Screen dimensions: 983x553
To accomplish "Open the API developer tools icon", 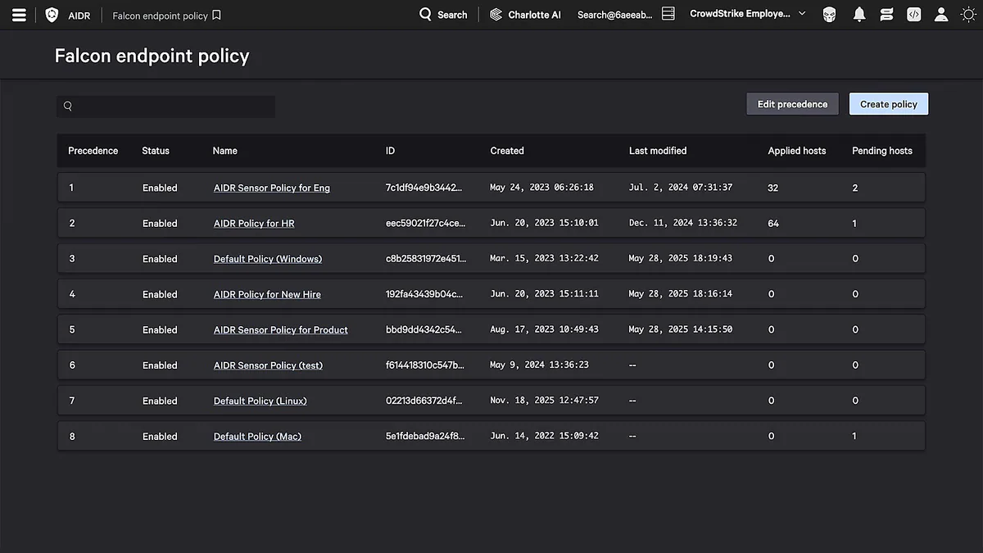I will tap(913, 14).
